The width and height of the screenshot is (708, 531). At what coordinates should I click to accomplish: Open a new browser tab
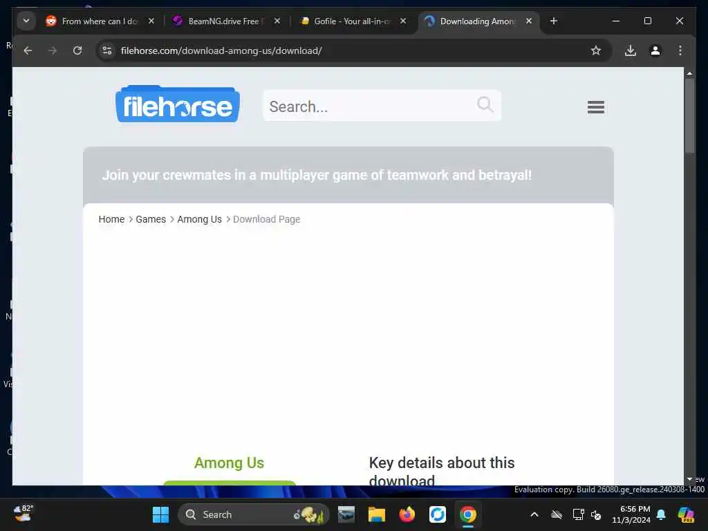point(554,21)
